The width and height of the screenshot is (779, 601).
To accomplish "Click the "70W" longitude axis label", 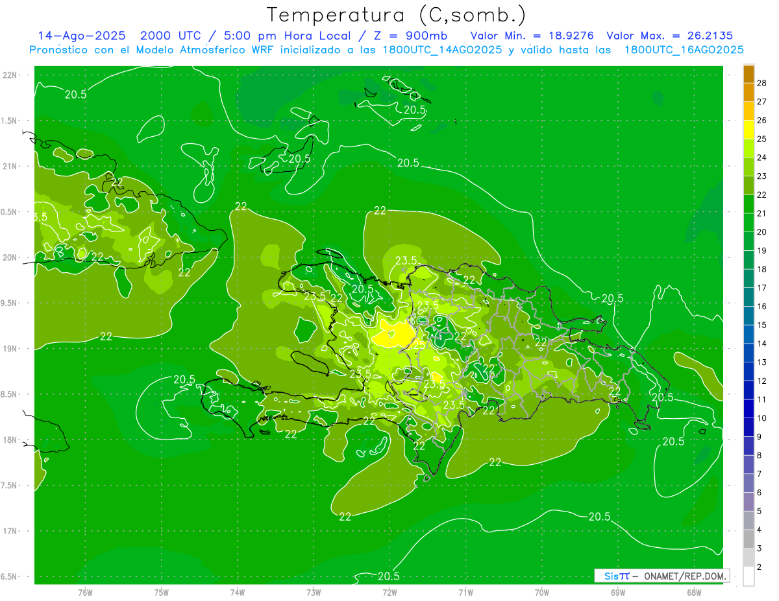I will coord(542,592).
